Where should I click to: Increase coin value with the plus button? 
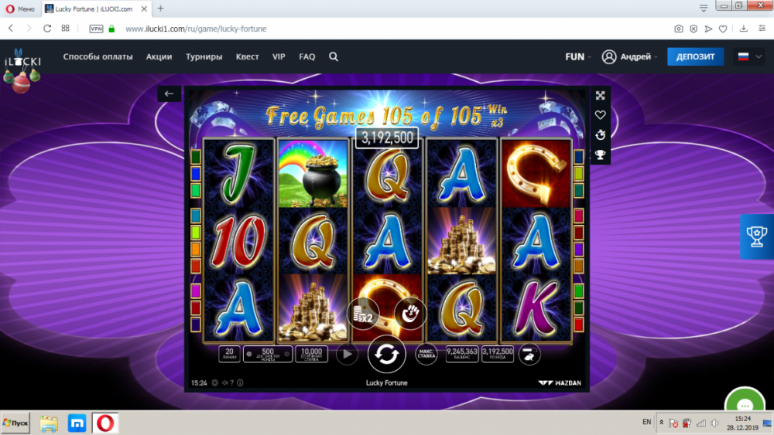pos(287,354)
